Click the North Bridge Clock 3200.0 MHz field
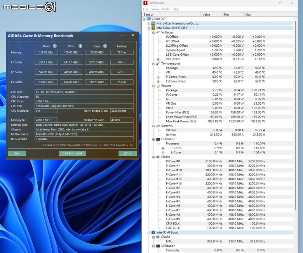This screenshot has height=253, width=303. coord(122,111)
